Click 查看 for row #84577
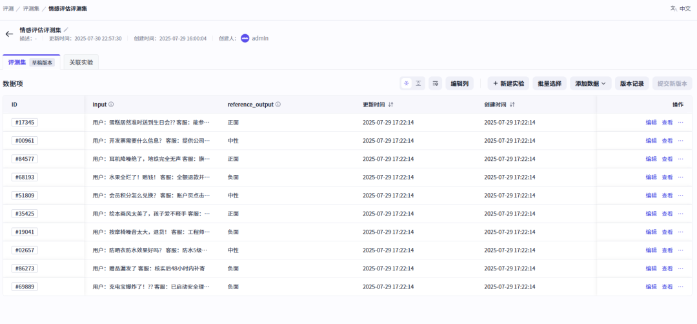 [667, 159]
